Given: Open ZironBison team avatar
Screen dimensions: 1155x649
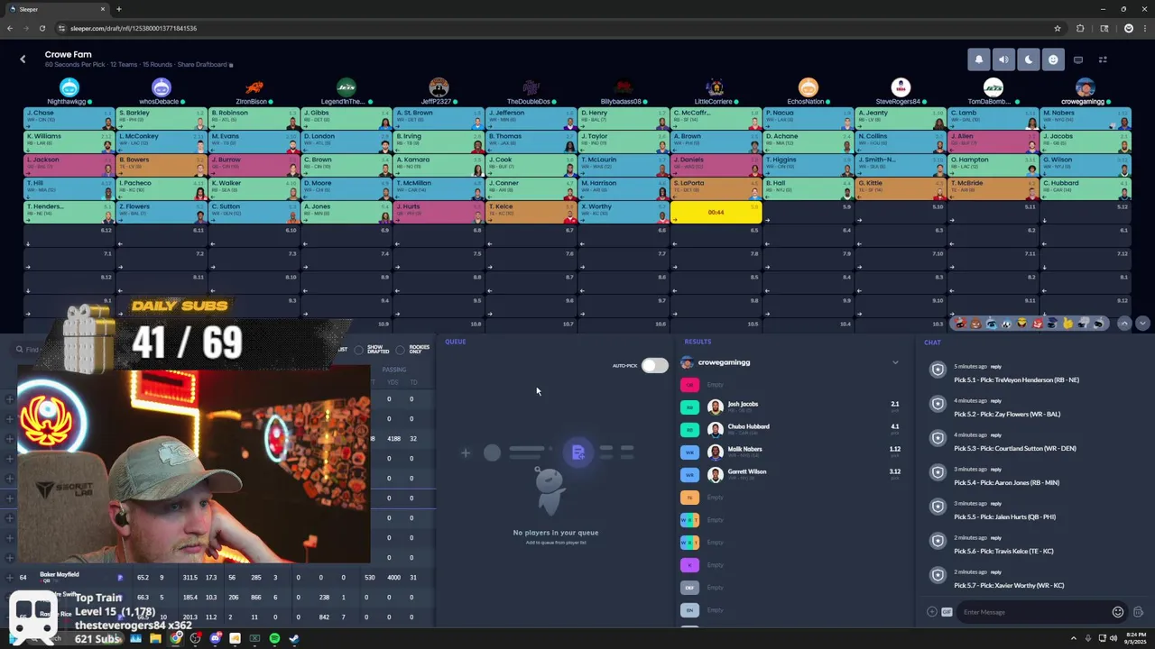Looking at the screenshot, I should pos(254,87).
